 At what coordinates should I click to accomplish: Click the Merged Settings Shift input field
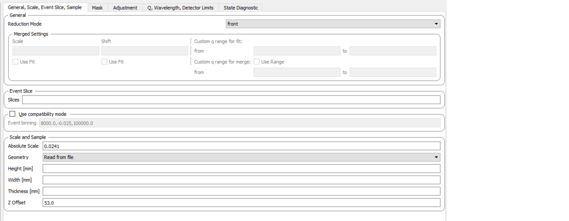(x=144, y=51)
